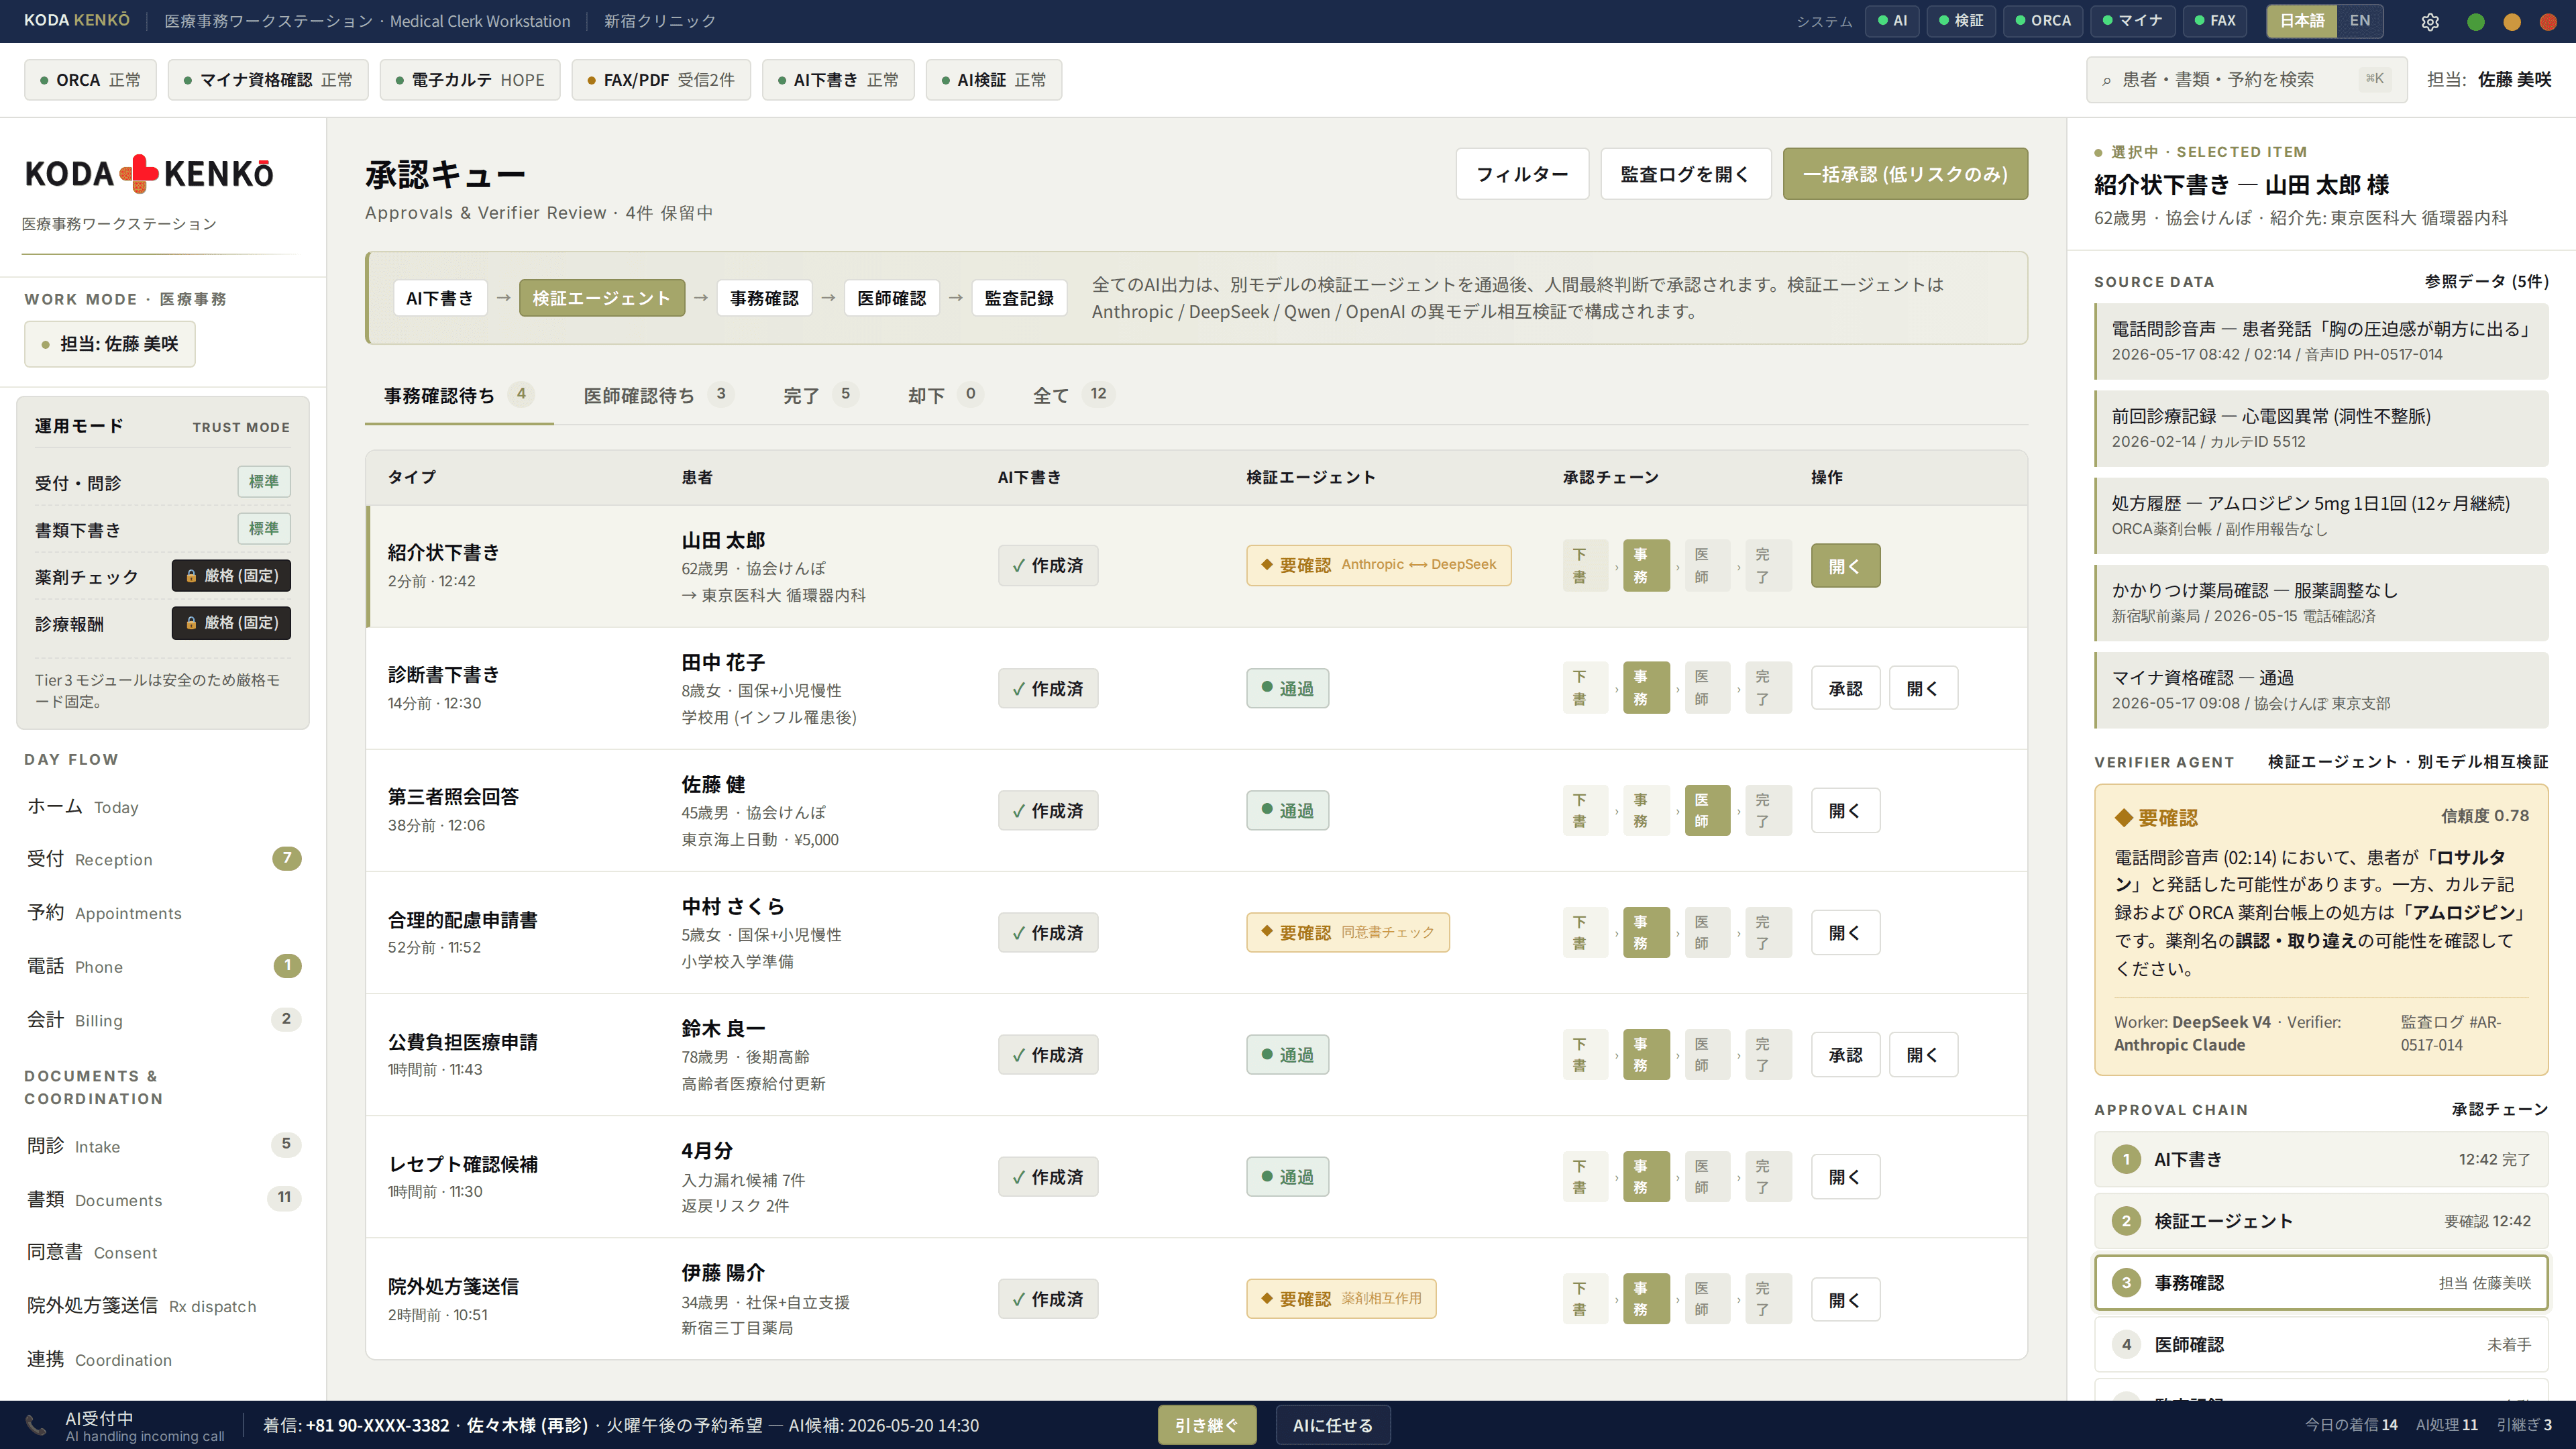The height and width of the screenshot is (1449, 2576).
Task: Expand かかりつけ薬局確認 source card
Action: [x=2321, y=602]
